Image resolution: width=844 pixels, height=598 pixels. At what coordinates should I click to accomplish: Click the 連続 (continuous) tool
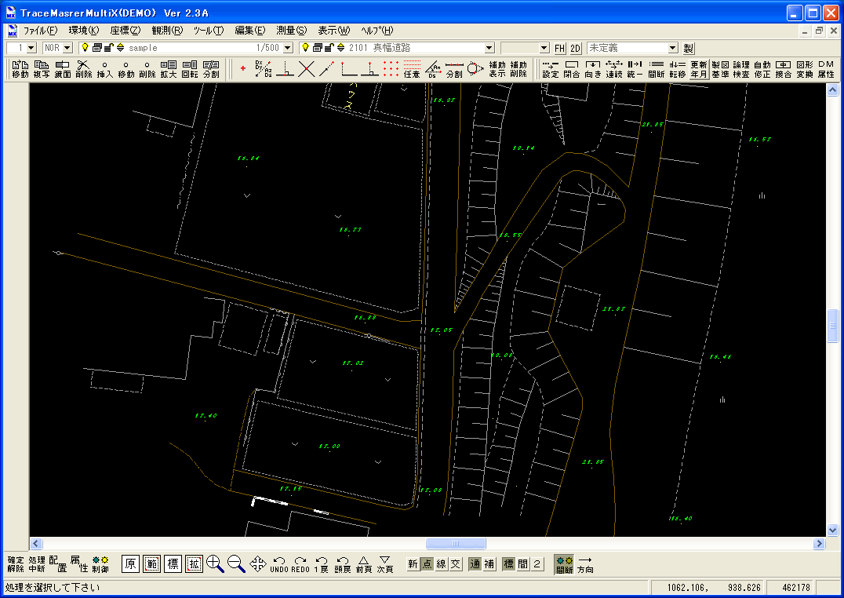614,70
